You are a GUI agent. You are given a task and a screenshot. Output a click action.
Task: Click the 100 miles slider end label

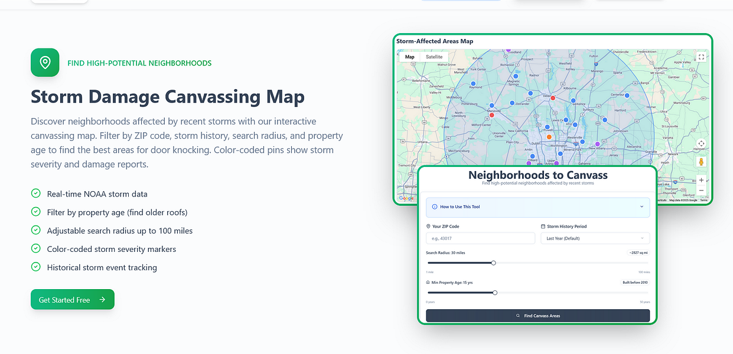point(644,273)
